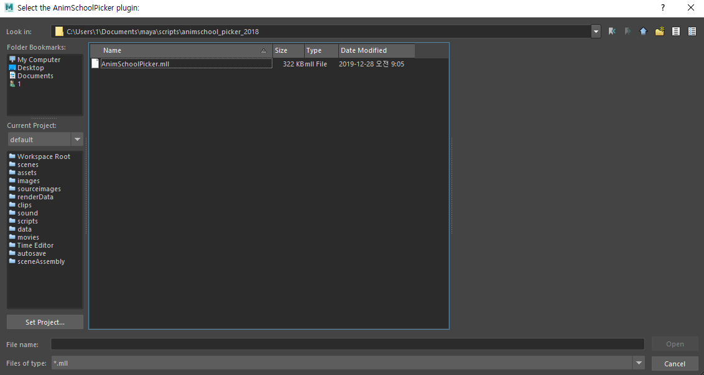Viewport: 704px width, 375px height.
Task: Open the sound project folder
Action: point(27,213)
